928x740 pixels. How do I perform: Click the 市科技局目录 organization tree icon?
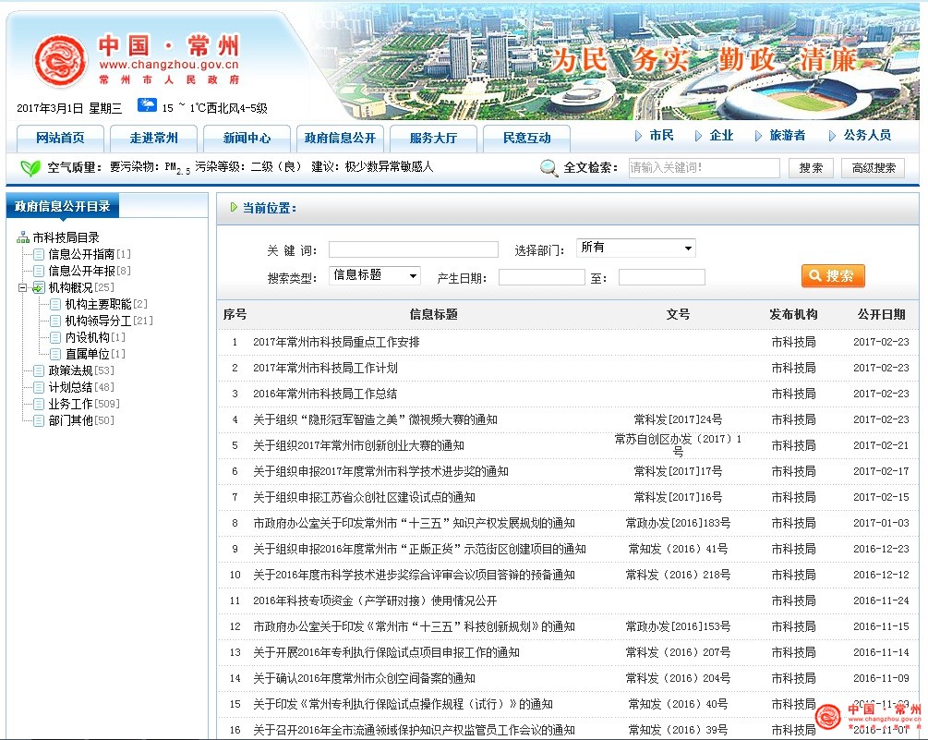tap(23, 237)
